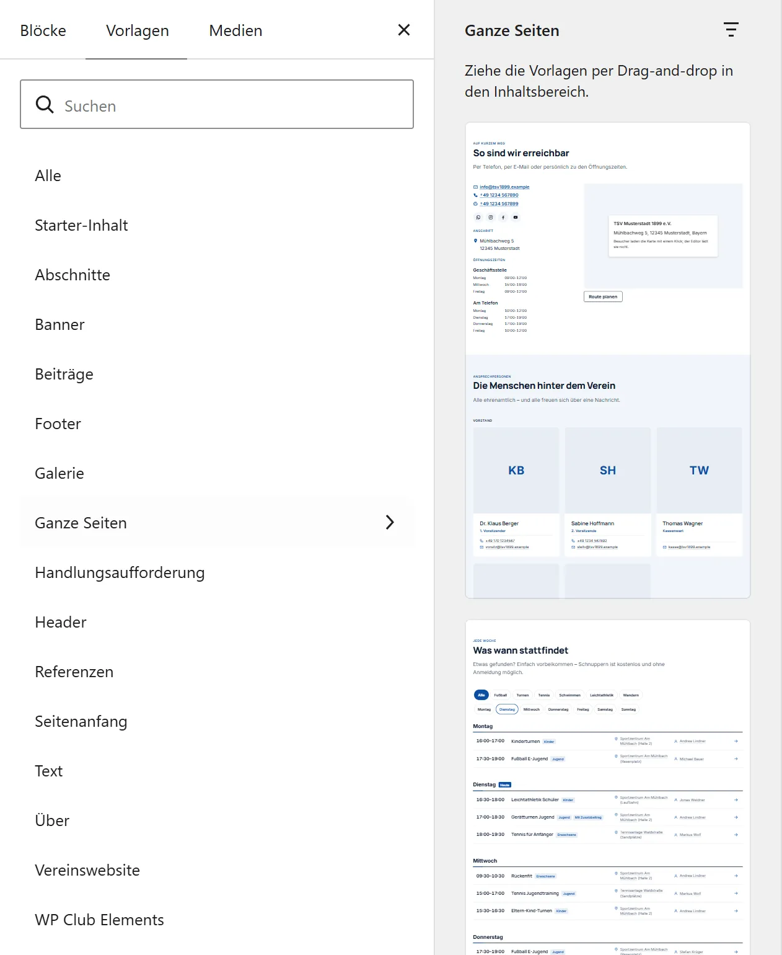Open the Medien tab
782x955 pixels.
[x=235, y=30]
